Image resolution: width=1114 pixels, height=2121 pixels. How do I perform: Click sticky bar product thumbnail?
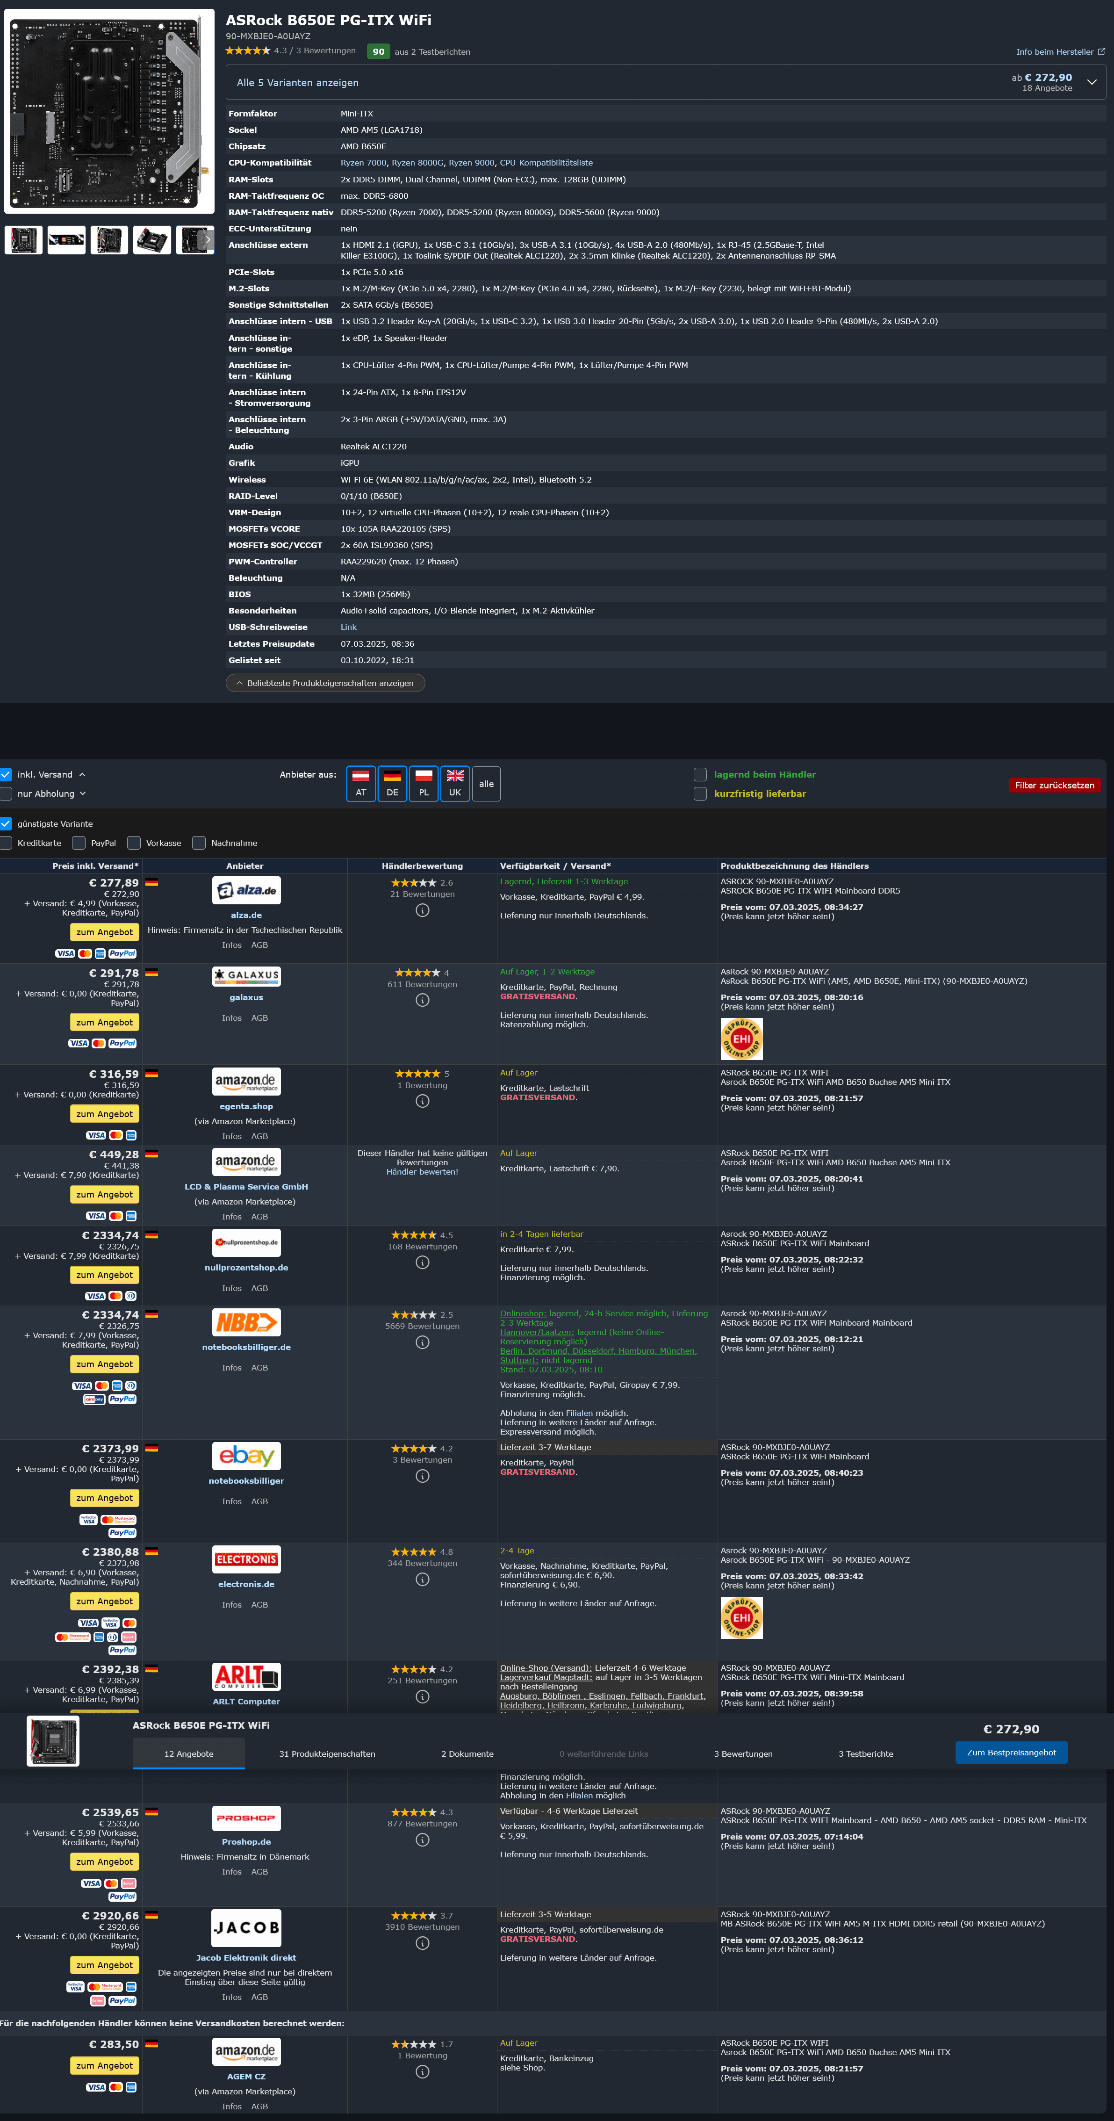point(53,1741)
